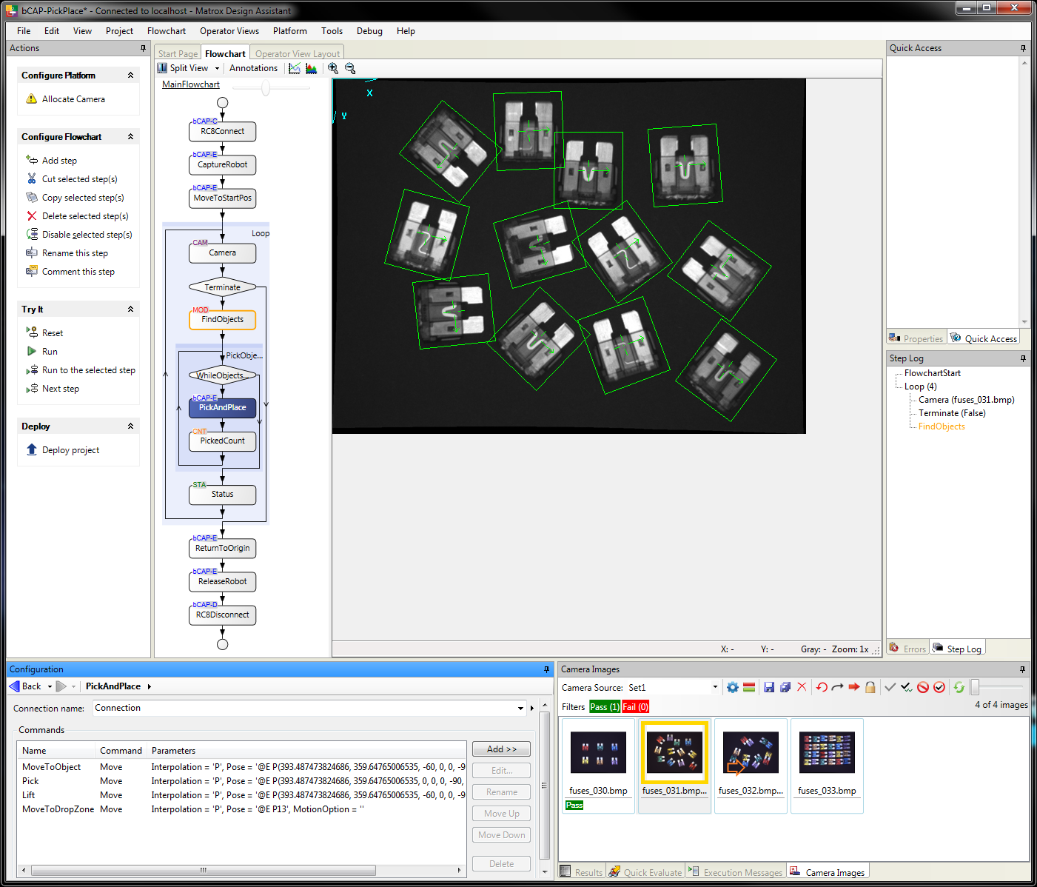Click the green refresh arrows icon

coord(959,687)
